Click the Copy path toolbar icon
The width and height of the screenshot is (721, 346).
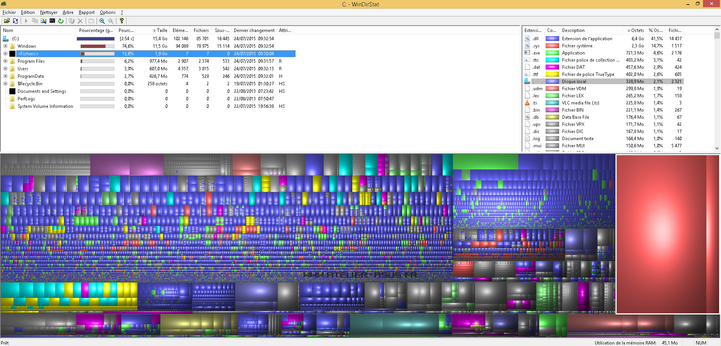point(35,21)
